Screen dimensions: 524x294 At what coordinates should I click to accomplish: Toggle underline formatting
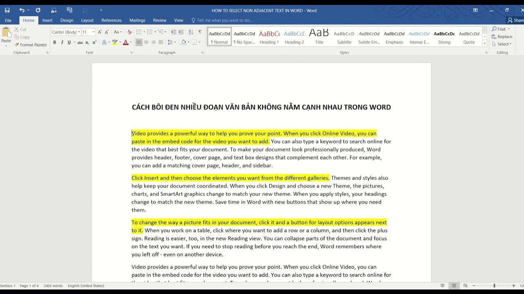pyautogui.click(x=69, y=42)
